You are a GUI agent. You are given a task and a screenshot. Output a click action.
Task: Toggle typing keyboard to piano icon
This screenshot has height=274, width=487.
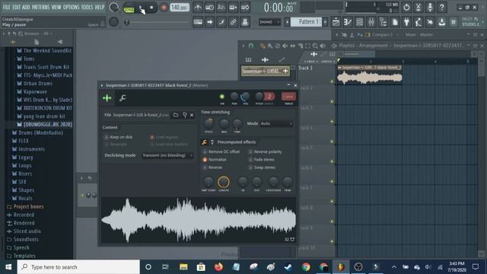tap(198, 22)
